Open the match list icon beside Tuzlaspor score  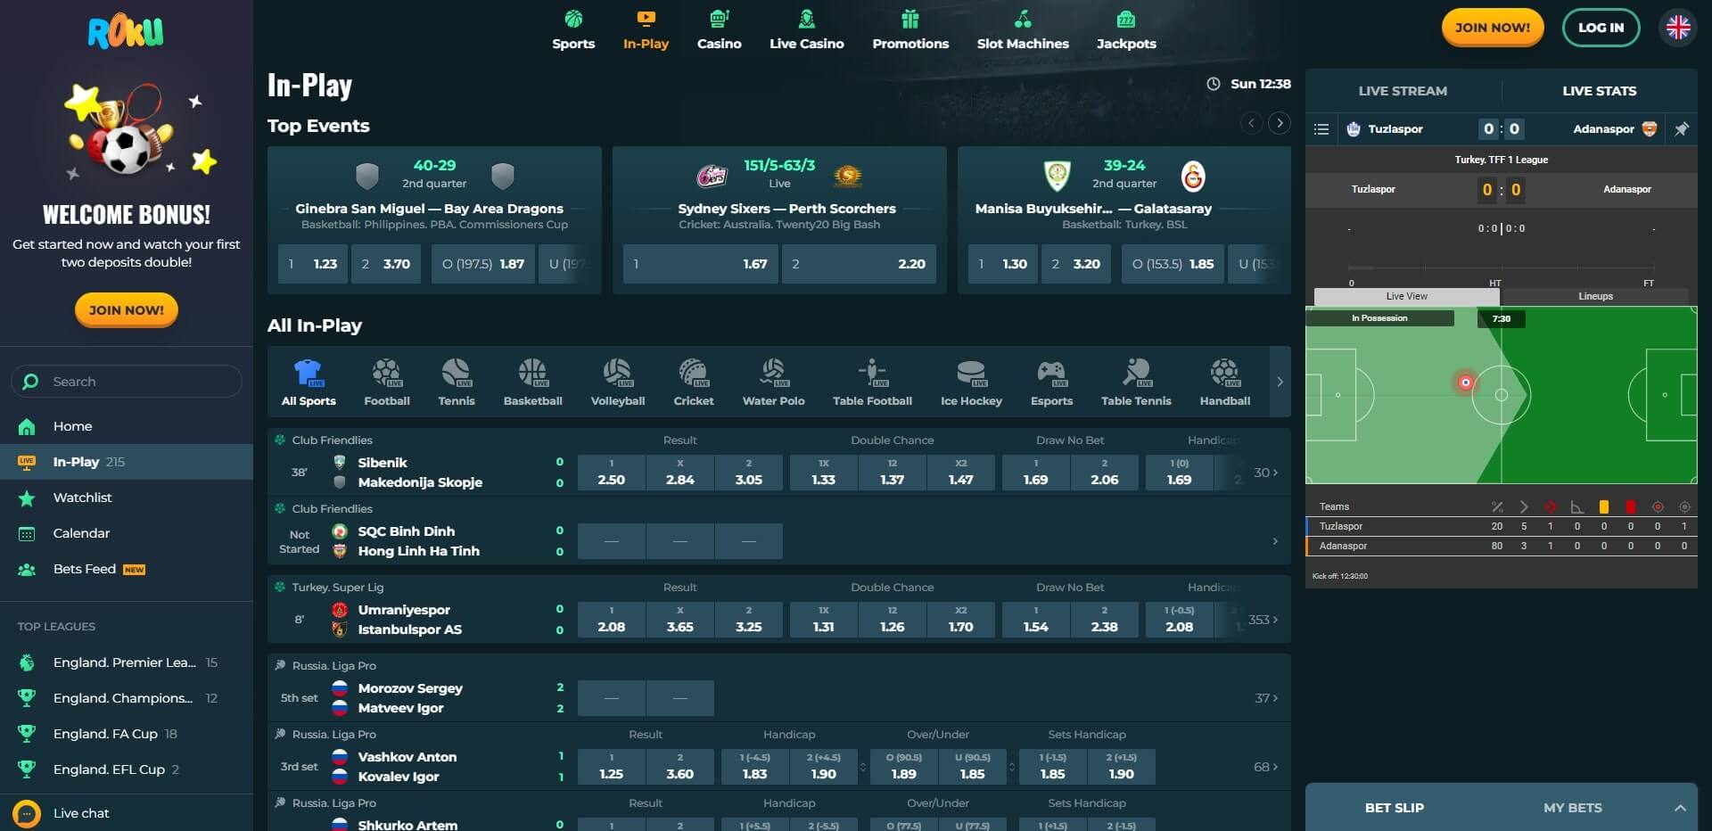1322,128
